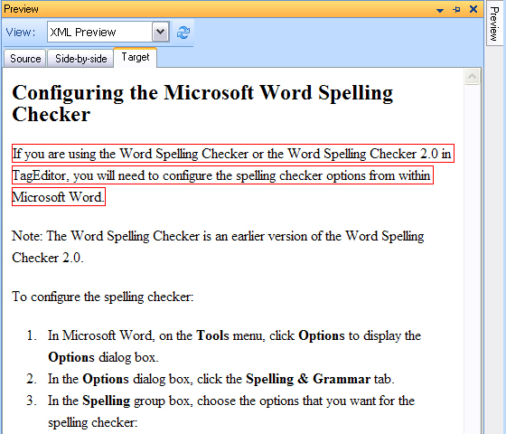Click 'To configure the spelling checker:' text
506x434 pixels.
(x=103, y=297)
